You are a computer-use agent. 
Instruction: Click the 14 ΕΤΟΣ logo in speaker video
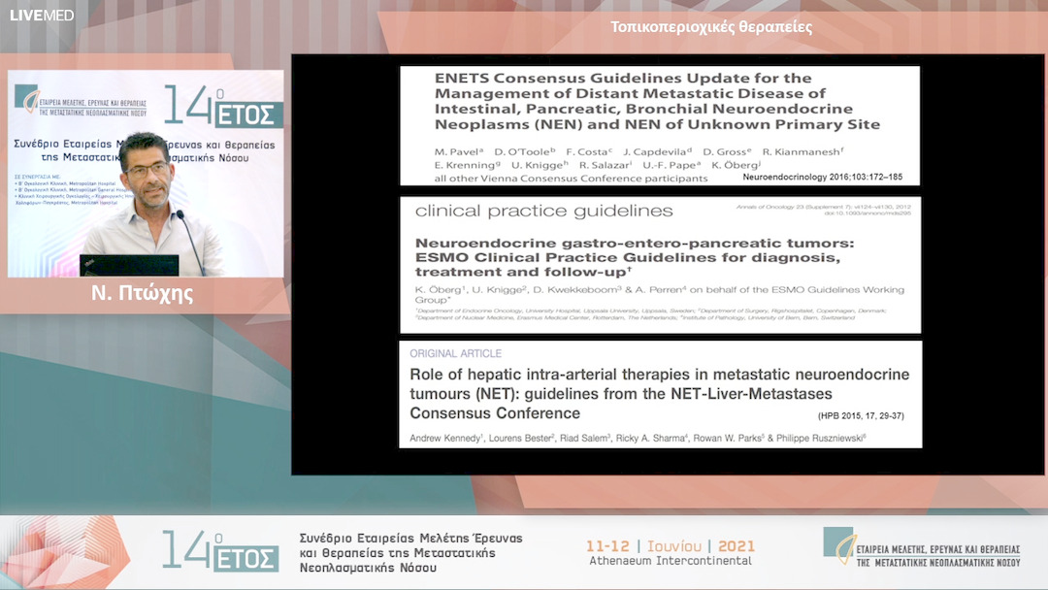222,108
